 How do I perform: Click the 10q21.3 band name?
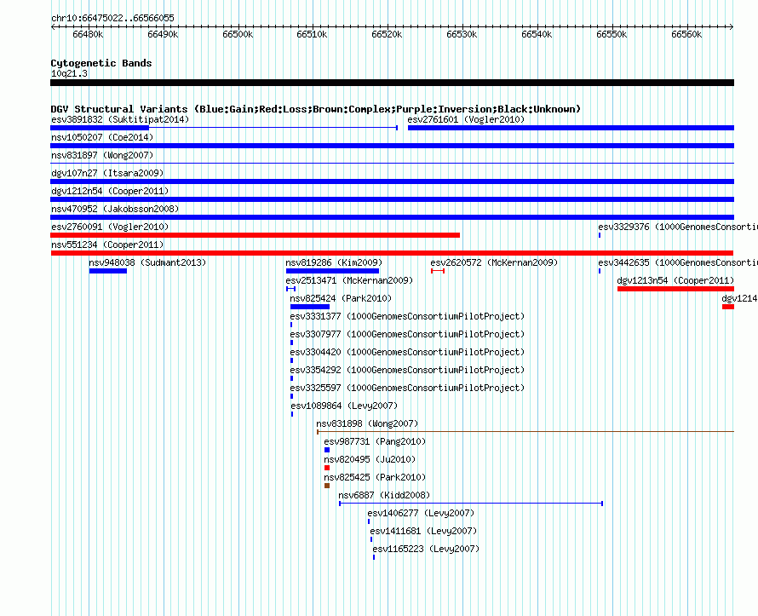[x=69, y=73]
